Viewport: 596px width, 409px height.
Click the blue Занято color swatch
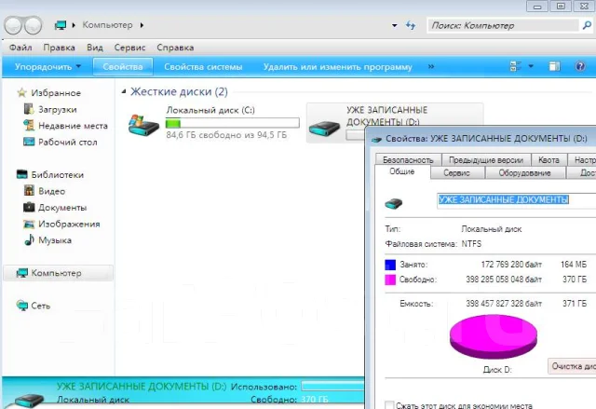[x=390, y=265]
